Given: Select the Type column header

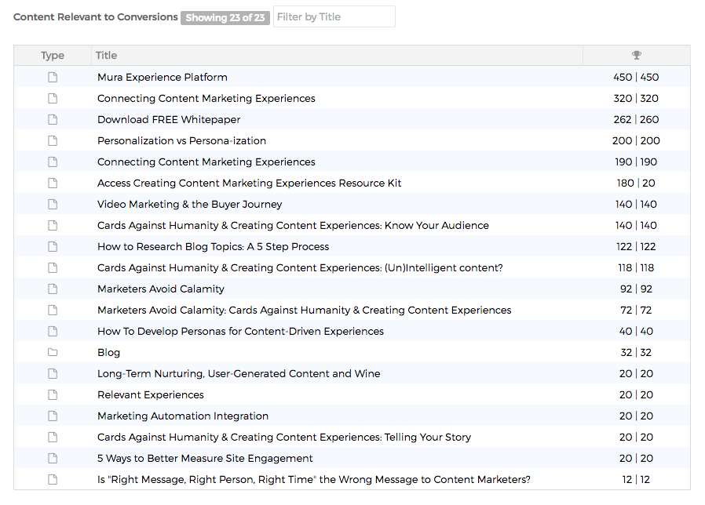Looking at the screenshot, I should [x=53, y=55].
